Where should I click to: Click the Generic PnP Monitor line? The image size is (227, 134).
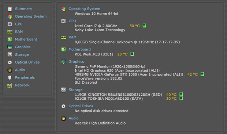click(110, 66)
